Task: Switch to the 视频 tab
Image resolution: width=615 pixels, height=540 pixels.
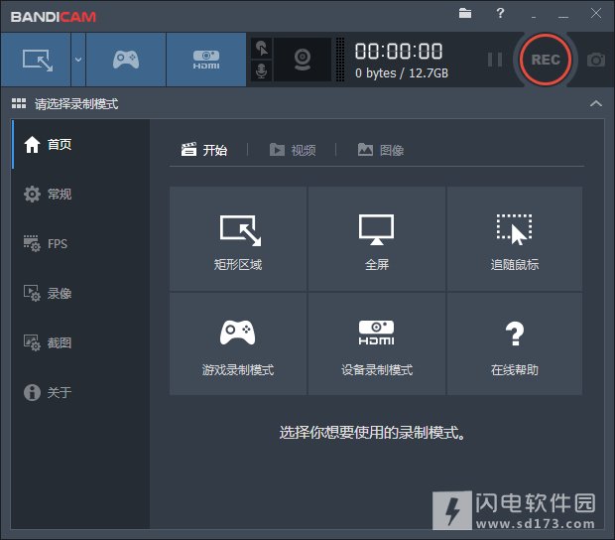Action: [x=293, y=150]
